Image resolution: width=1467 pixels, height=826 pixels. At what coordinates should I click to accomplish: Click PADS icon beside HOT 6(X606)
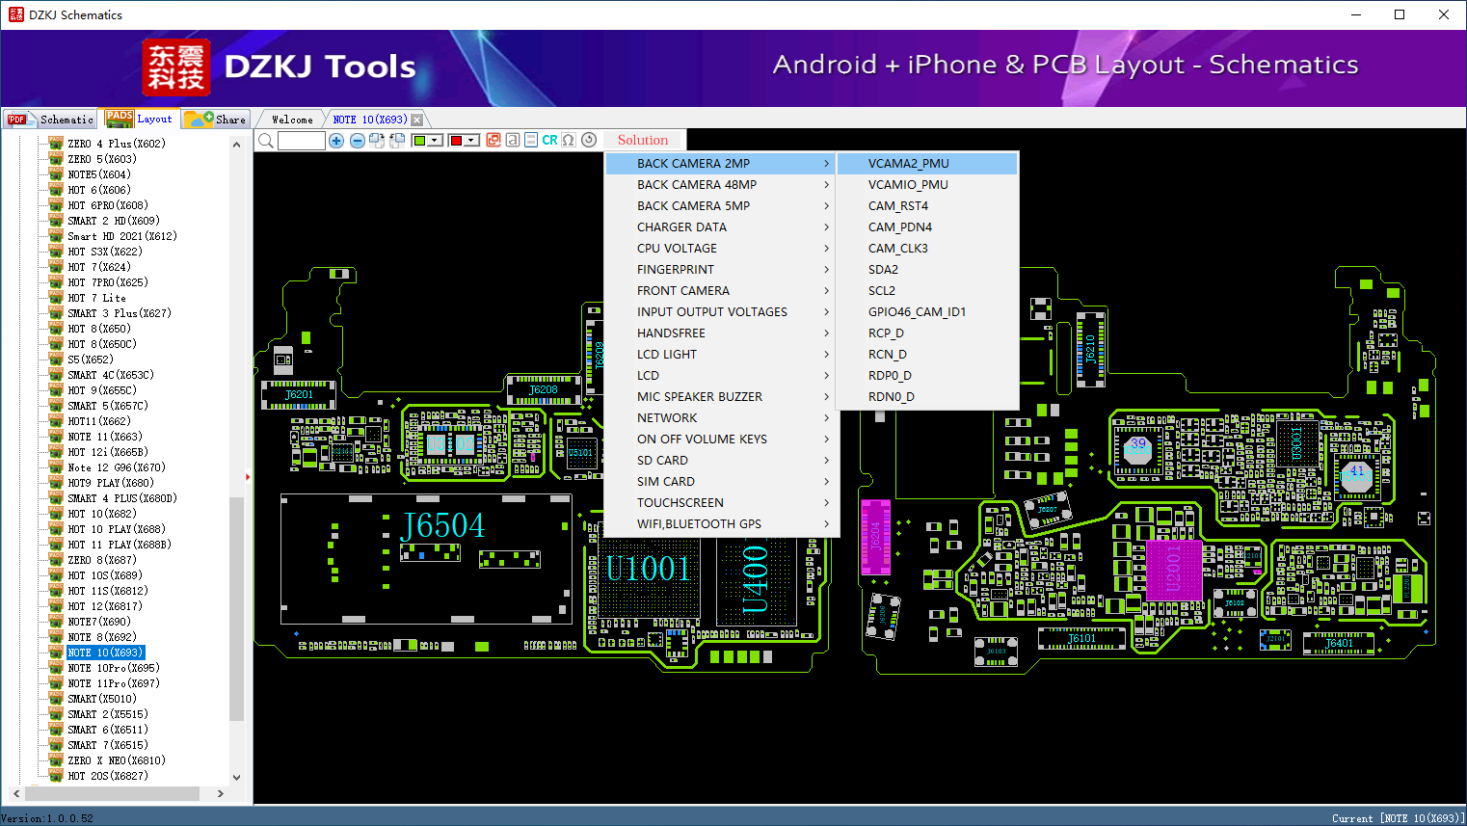click(x=56, y=190)
